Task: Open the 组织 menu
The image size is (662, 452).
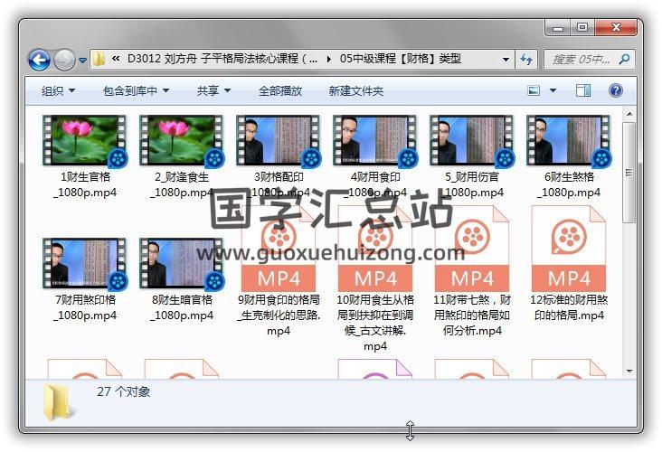Action: (58, 90)
